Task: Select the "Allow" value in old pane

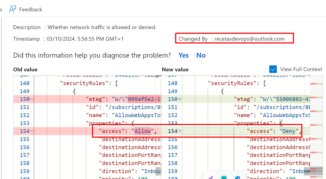Action: tap(143, 131)
